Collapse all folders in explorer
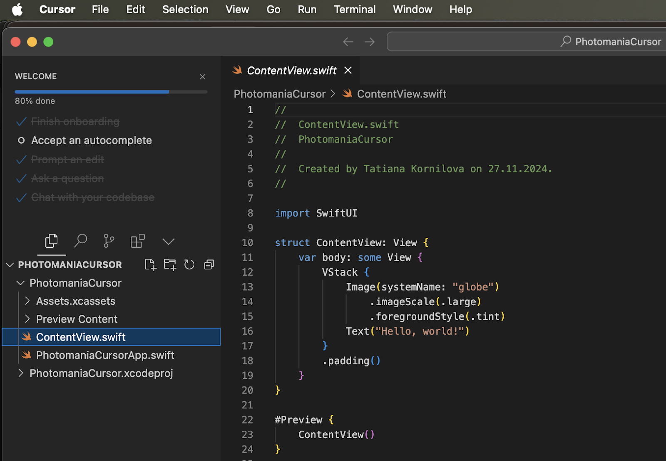Image resolution: width=666 pixels, height=461 pixels. point(209,264)
